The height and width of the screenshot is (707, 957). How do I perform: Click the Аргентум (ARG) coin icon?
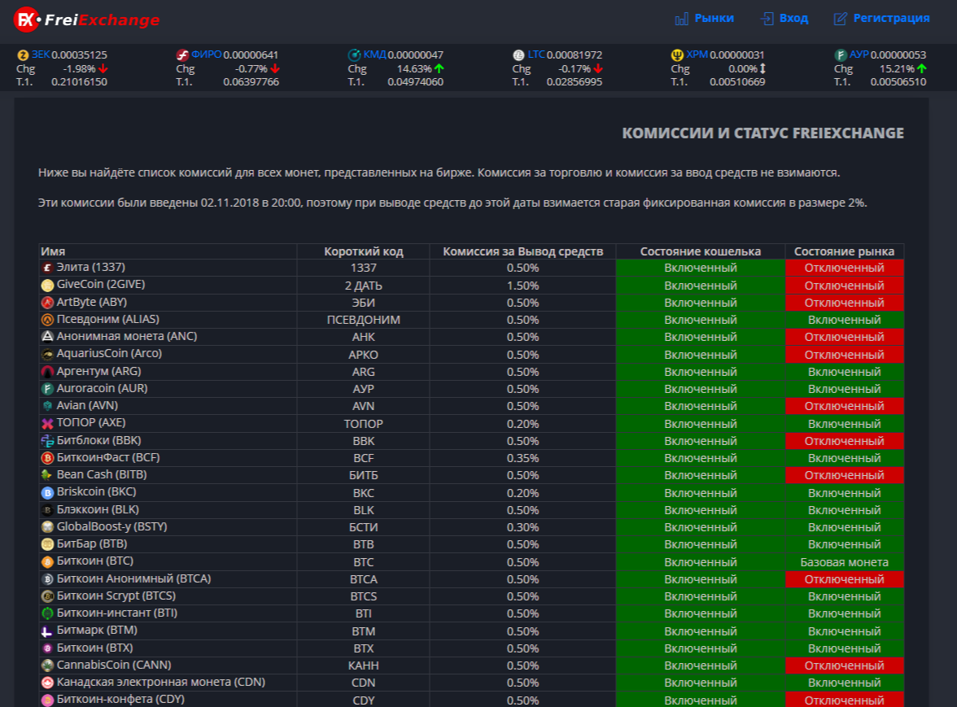[x=47, y=372]
